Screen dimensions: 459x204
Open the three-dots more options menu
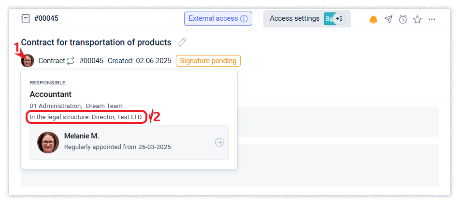click(432, 19)
